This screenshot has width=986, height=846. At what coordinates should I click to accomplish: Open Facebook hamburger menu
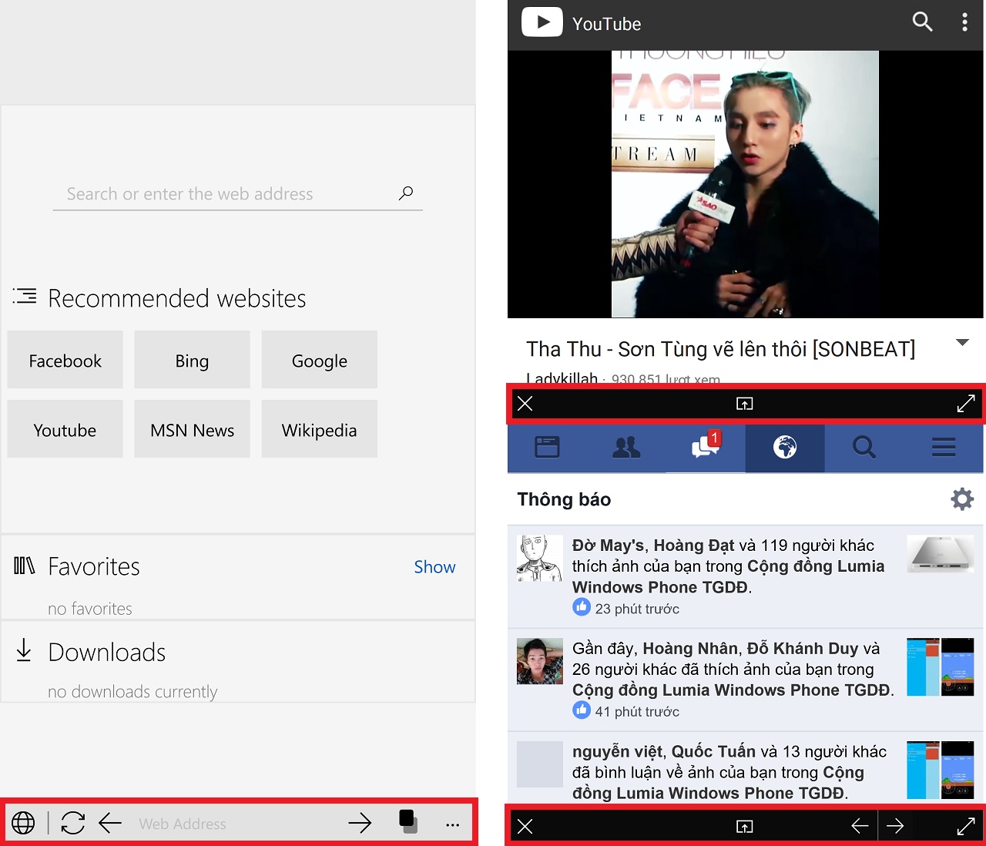943,448
